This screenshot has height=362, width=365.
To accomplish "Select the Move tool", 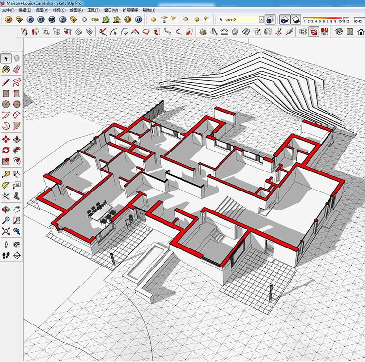I will [6, 139].
